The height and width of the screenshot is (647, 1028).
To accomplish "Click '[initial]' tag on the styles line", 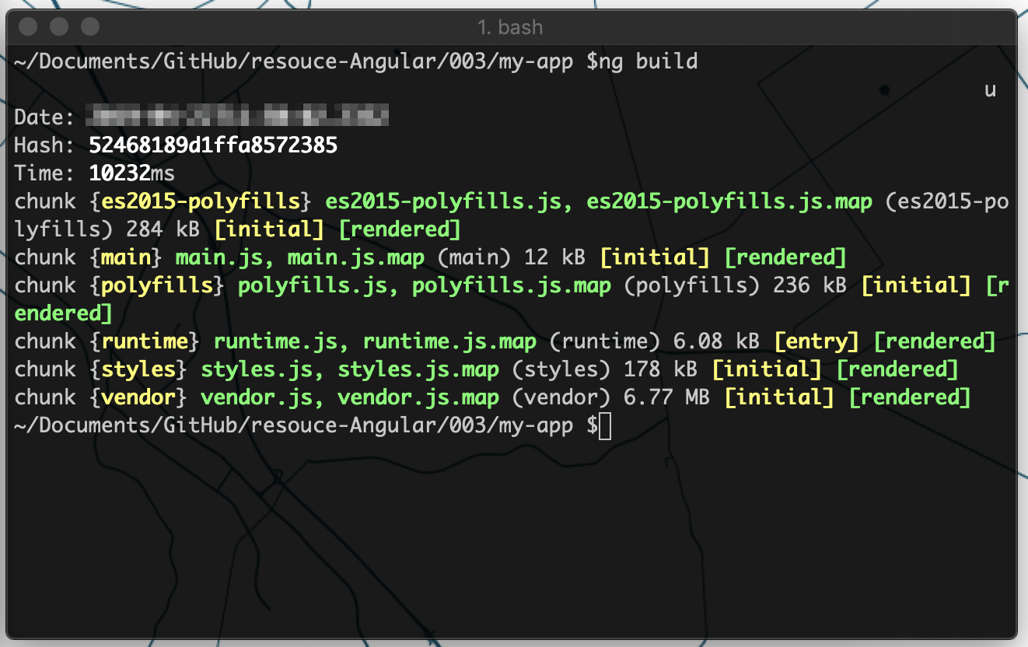I will 767,369.
